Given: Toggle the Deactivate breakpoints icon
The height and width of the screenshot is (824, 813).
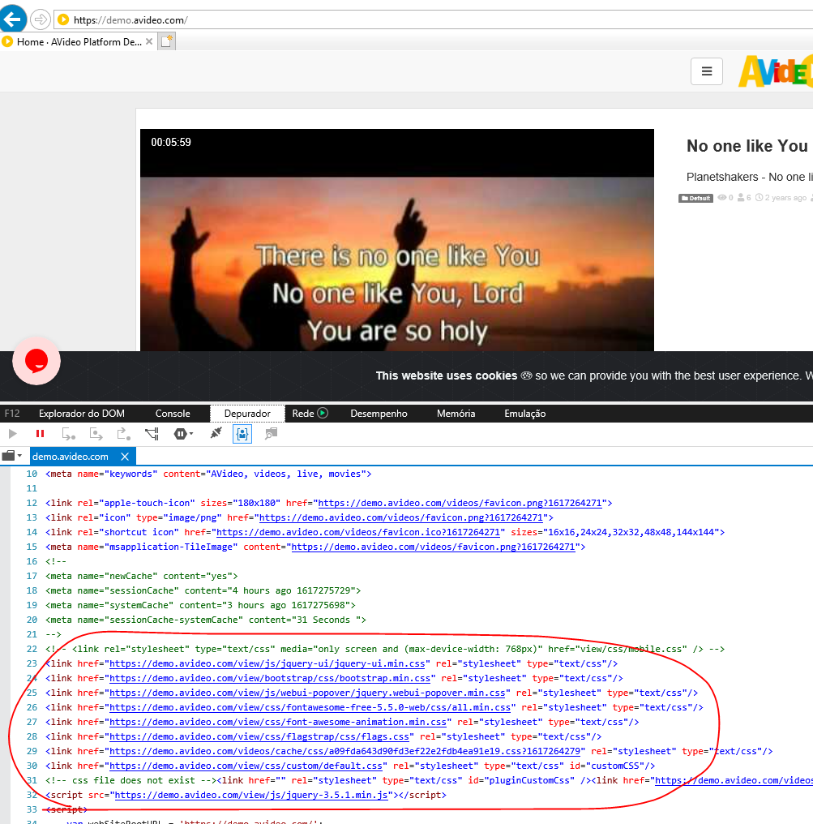Looking at the screenshot, I should tap(151, 434).
